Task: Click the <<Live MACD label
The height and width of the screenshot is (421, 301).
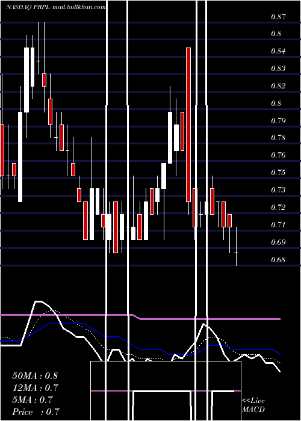Action: [x=253, y=405]
